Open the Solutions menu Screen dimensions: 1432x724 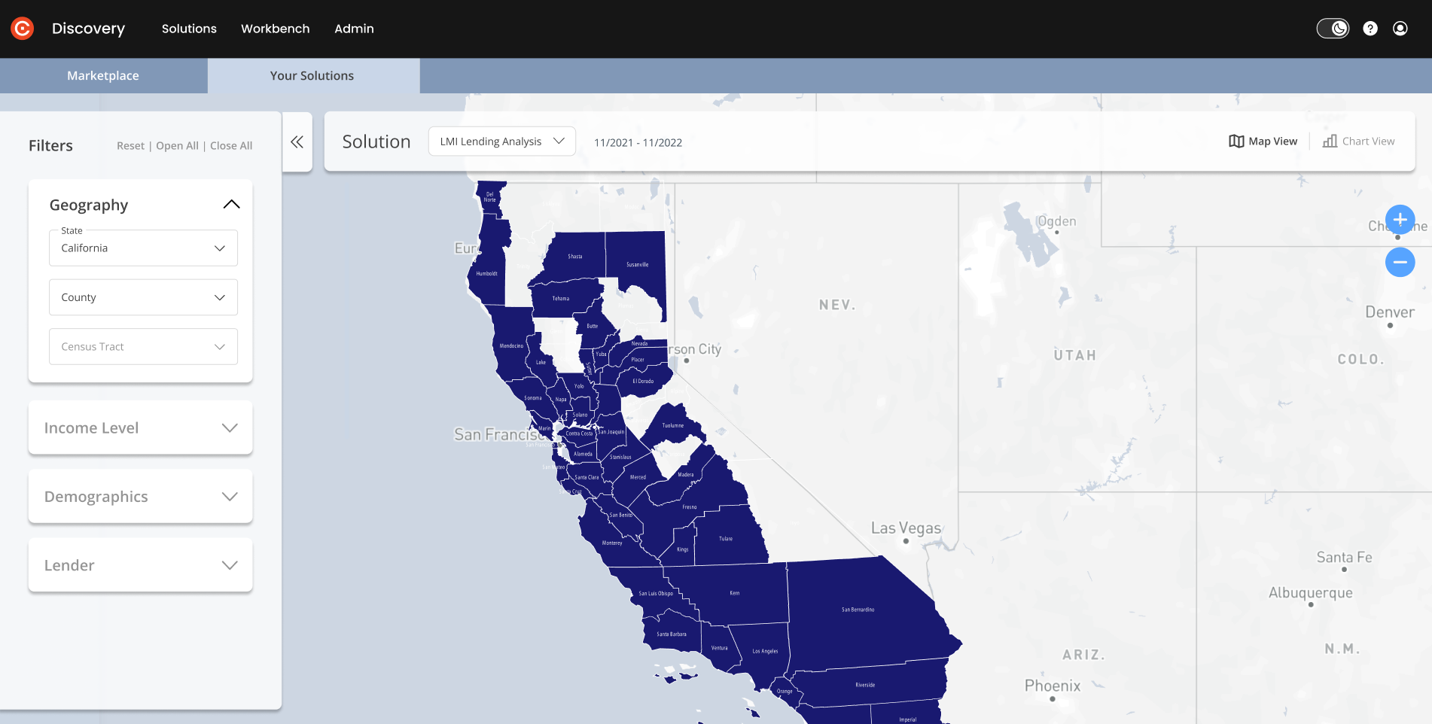tap(189, 29)
